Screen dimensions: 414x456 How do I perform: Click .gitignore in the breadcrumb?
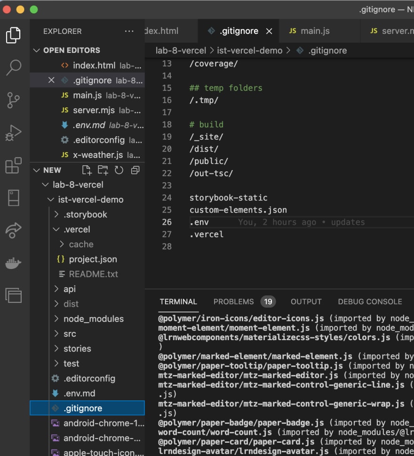pos(327,50)
